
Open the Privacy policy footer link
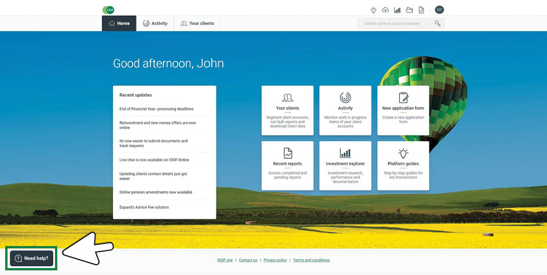pos(275,261)
